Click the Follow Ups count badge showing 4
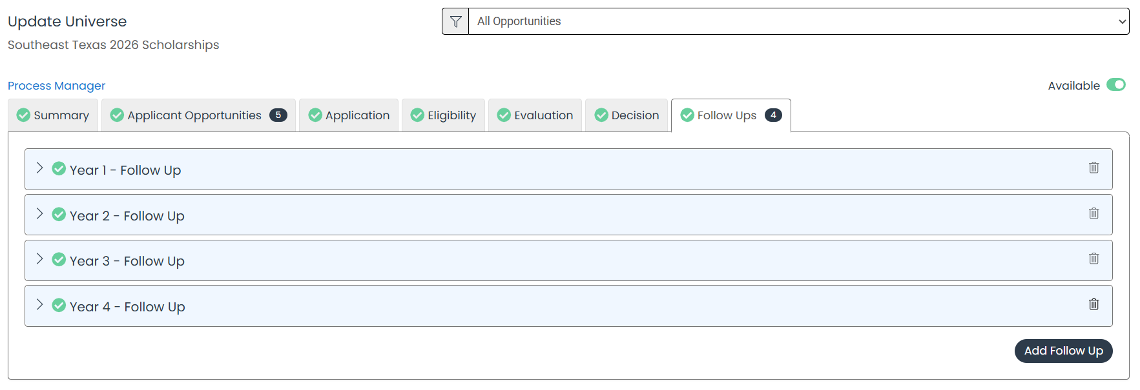The width and height of the screenshot is (1140, 390). click(x=773, y=115)
